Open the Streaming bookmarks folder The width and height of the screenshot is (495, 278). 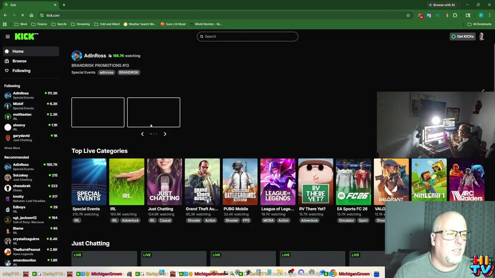pos(80,24)
